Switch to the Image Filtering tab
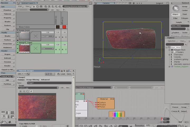 33,80
